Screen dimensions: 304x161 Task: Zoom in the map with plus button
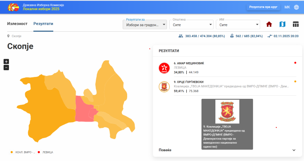click(6, 62)
